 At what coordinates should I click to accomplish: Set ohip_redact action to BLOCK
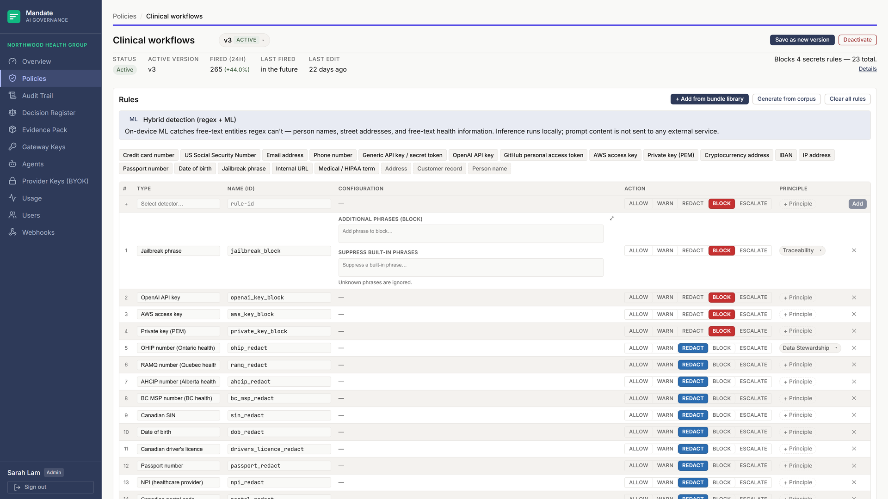pyautogui.click(x=721, y=348)
